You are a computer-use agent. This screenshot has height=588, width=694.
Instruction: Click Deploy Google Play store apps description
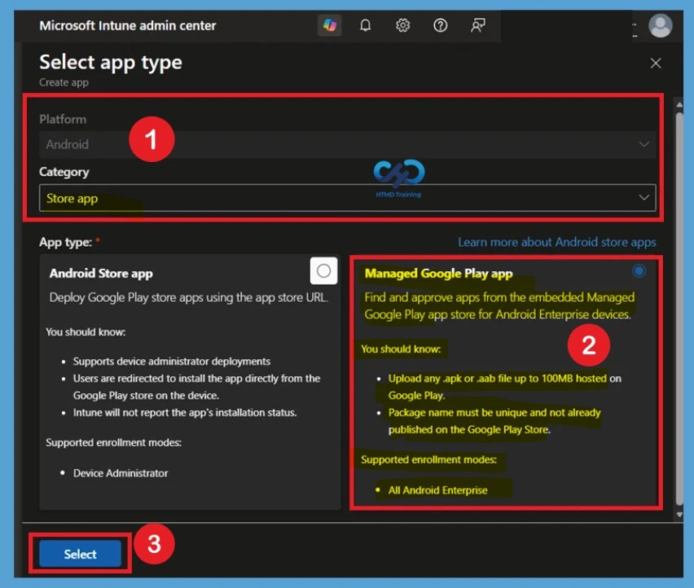point(189,297)
